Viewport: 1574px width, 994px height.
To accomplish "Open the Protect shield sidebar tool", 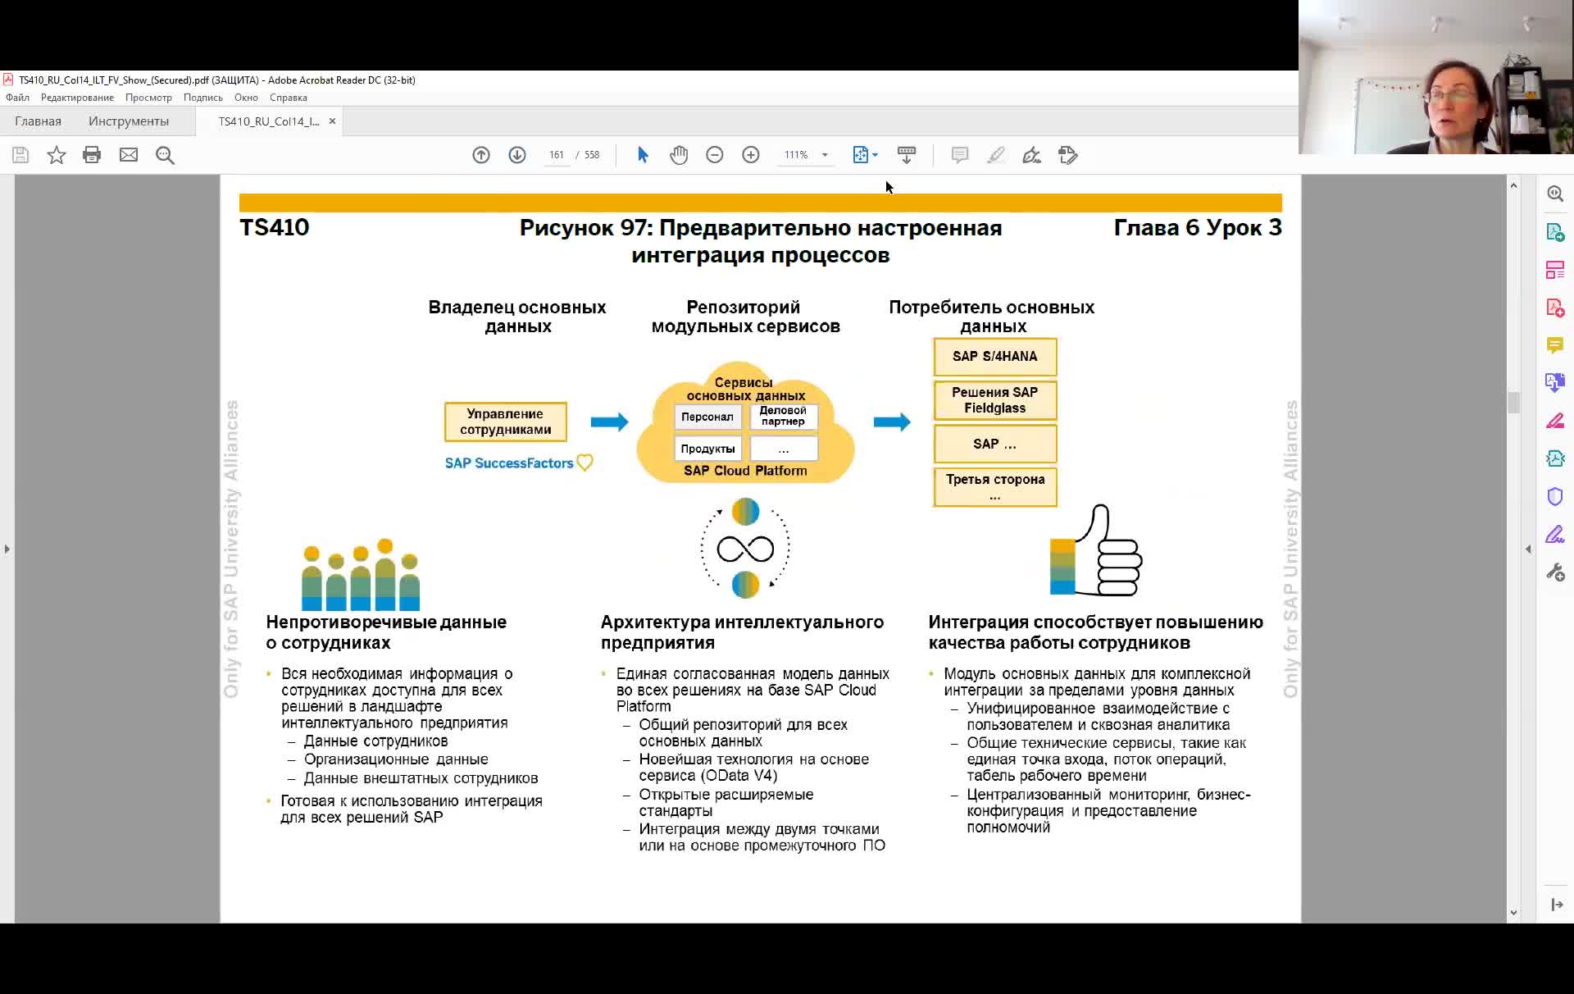I will pyautogui.click(x=1555, y=496).
